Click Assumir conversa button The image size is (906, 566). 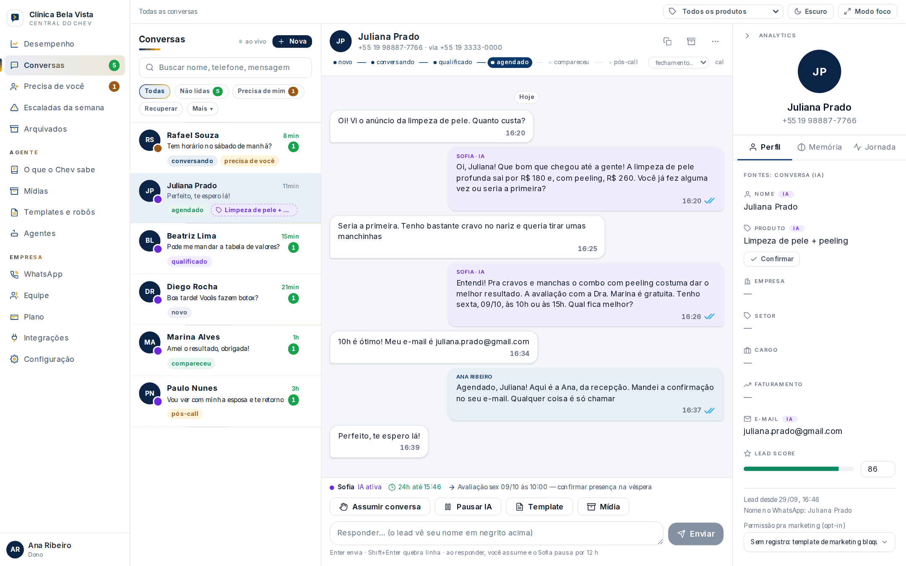point(380,507)
